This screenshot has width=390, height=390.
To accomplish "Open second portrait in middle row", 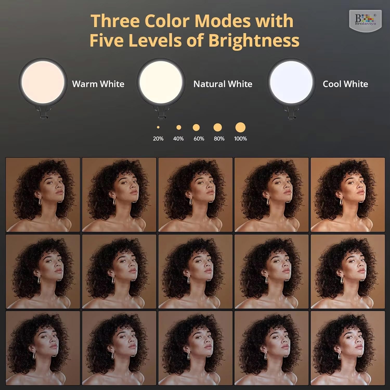I will pyautogui.click(x=119, y=271).
